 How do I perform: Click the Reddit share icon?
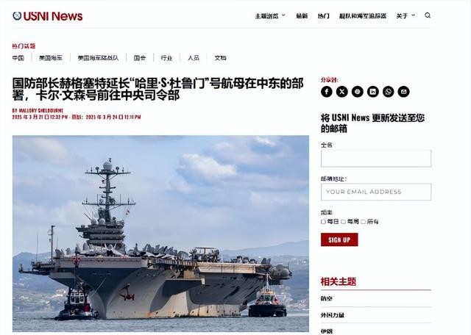tap(358, 92)
